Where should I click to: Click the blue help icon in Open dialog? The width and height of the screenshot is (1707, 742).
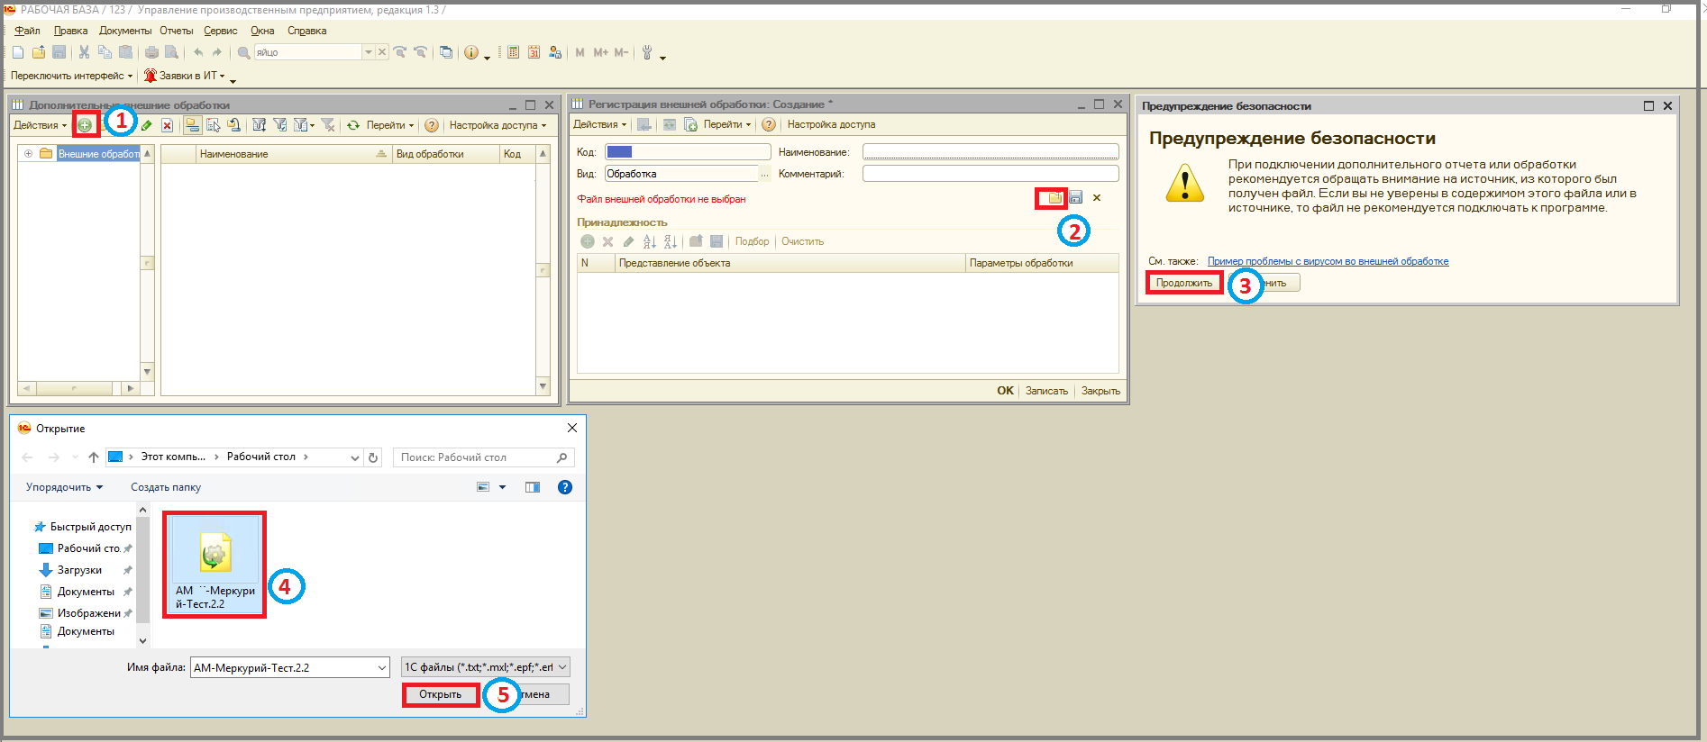(x=565, y=487)
